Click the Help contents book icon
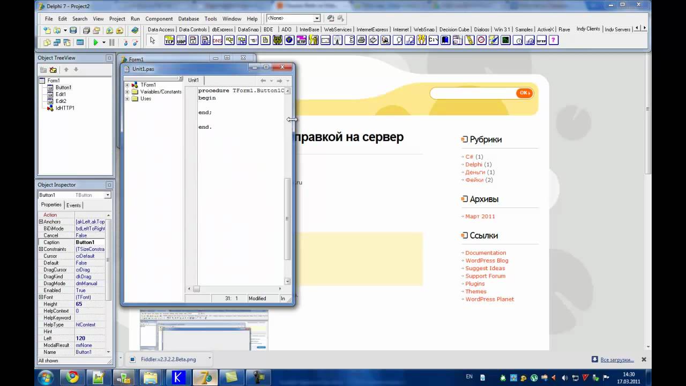Image resolution: width=686 pixels, height=386 pixels. [x=135, y=31]
